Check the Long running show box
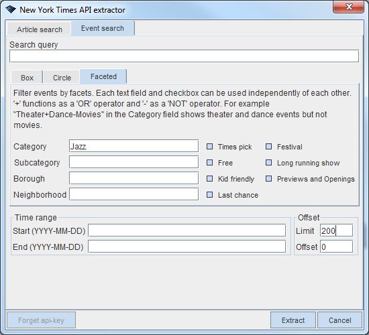This screenshot has height=335, width=369. (x=268, y=162)
